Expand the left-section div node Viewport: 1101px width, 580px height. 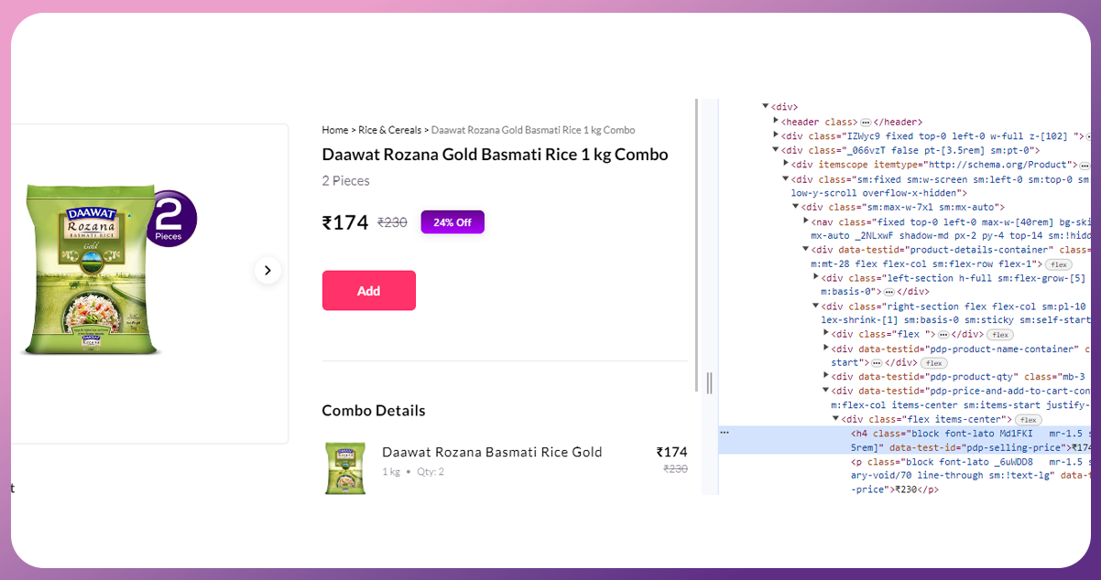(815, 278)
